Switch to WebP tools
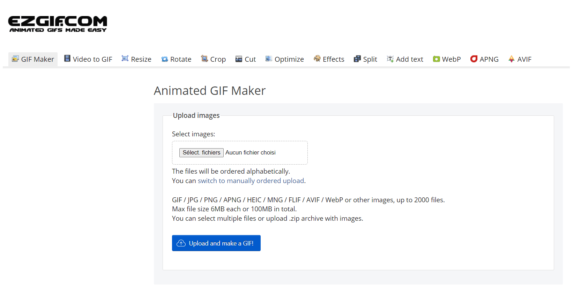This screenshot has height=295, width=574. [447, 59]
